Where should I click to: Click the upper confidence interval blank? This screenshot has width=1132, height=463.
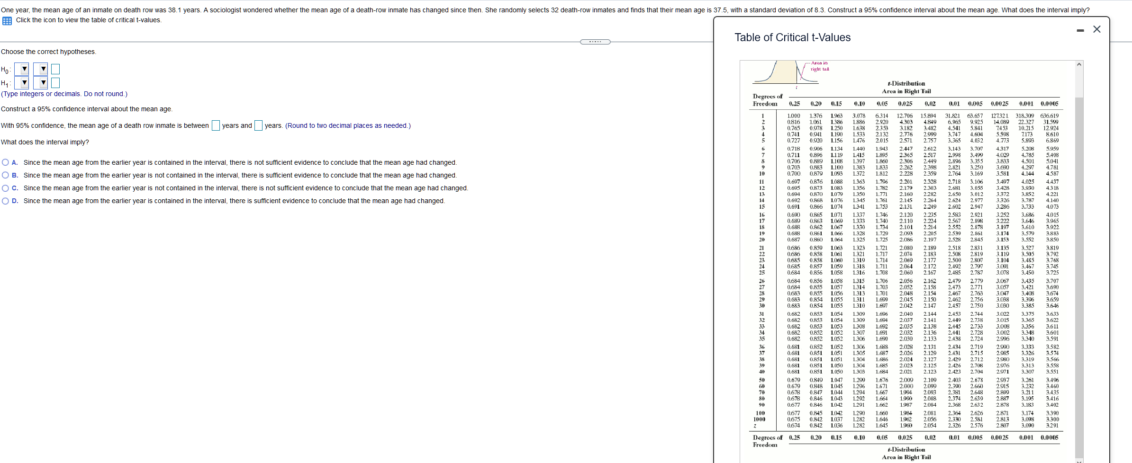point(259,125)
